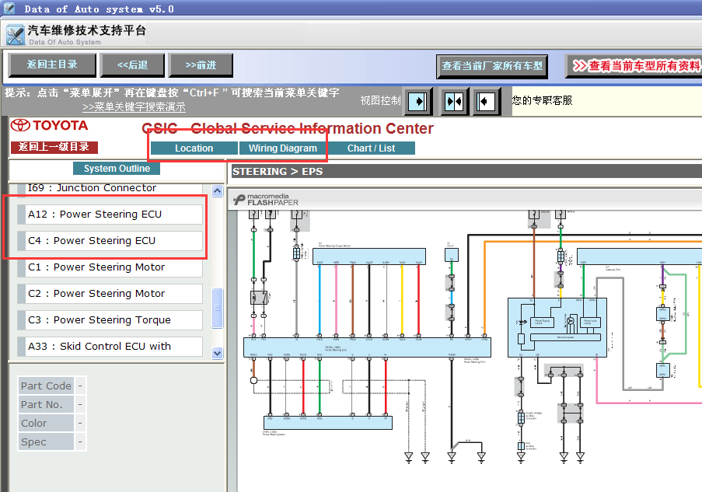This screenshot has width=702, height=492.
Task: Click 查看当前车型所有资料 button
Action: click(x=635, y=66)
